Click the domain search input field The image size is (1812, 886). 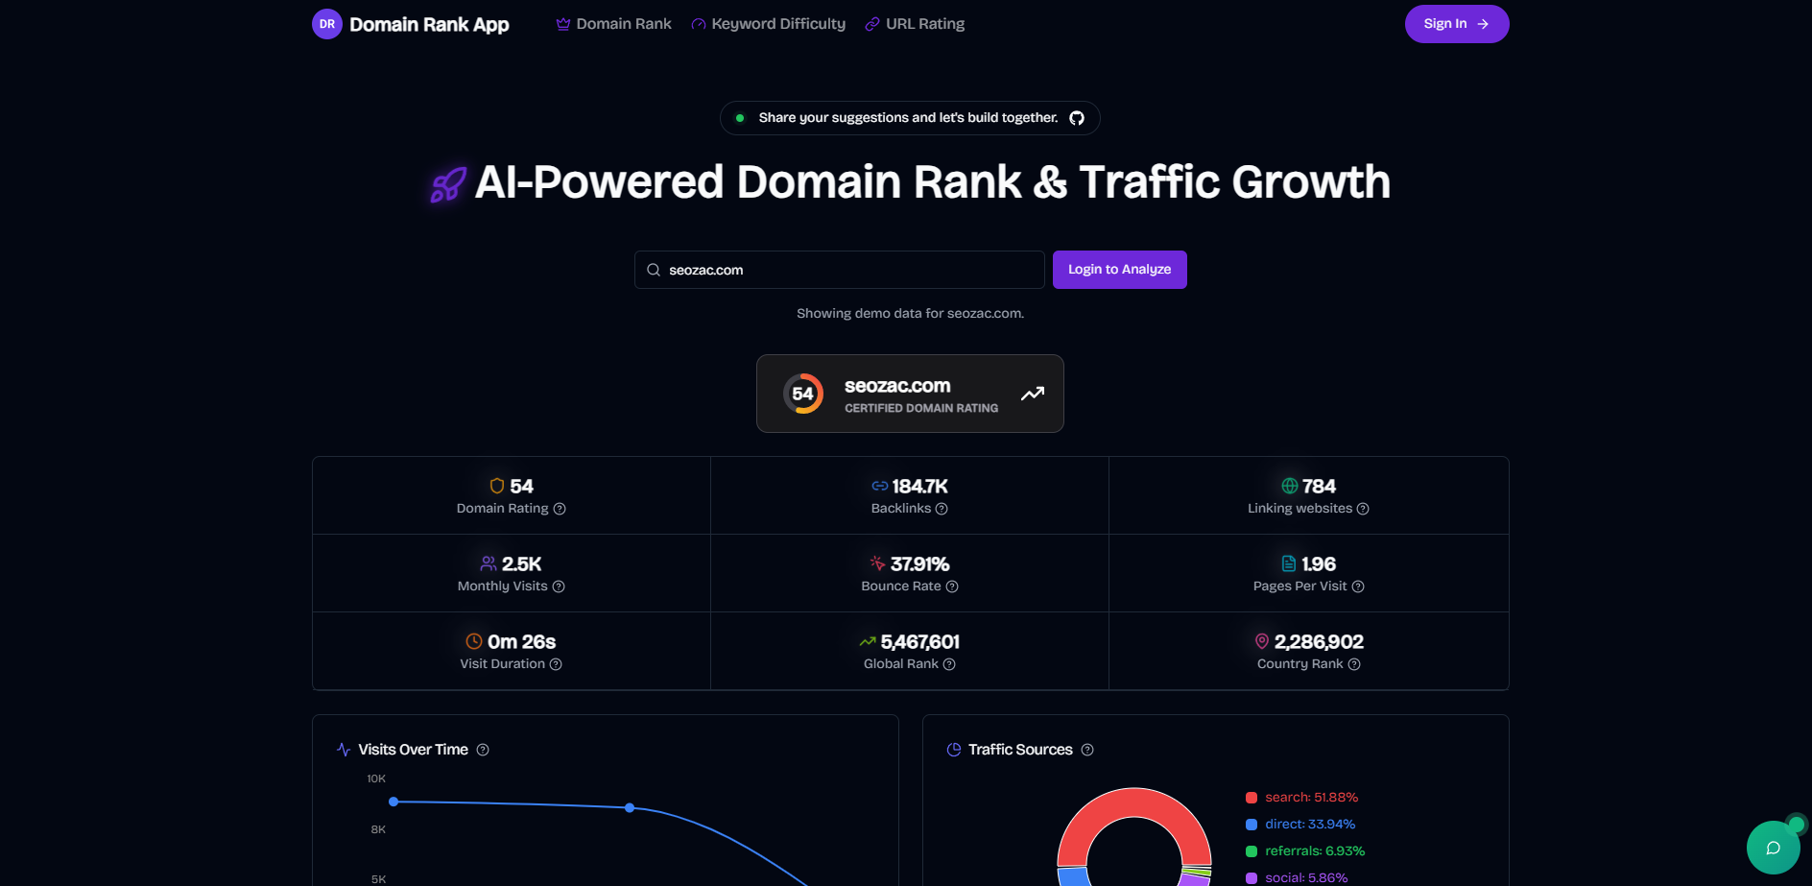tap(839, 270)
